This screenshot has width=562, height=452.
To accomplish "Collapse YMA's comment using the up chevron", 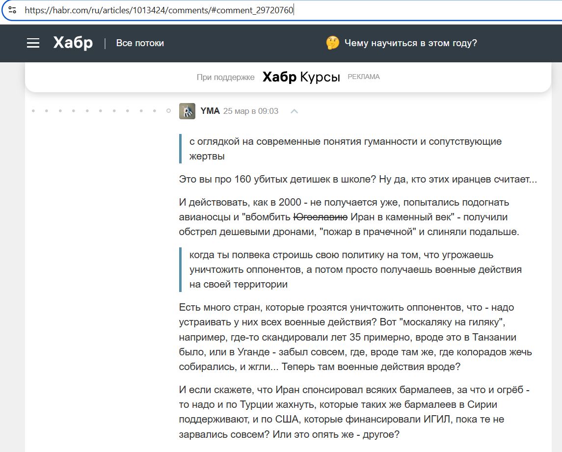I will [294, 111].
